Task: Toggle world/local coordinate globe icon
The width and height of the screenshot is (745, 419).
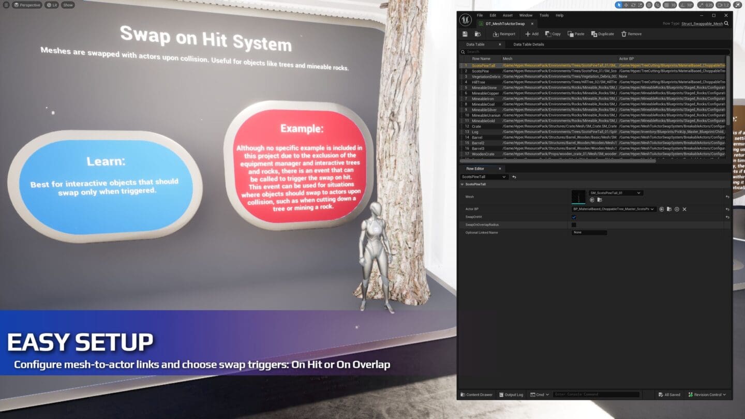Action: click(649, 5)
